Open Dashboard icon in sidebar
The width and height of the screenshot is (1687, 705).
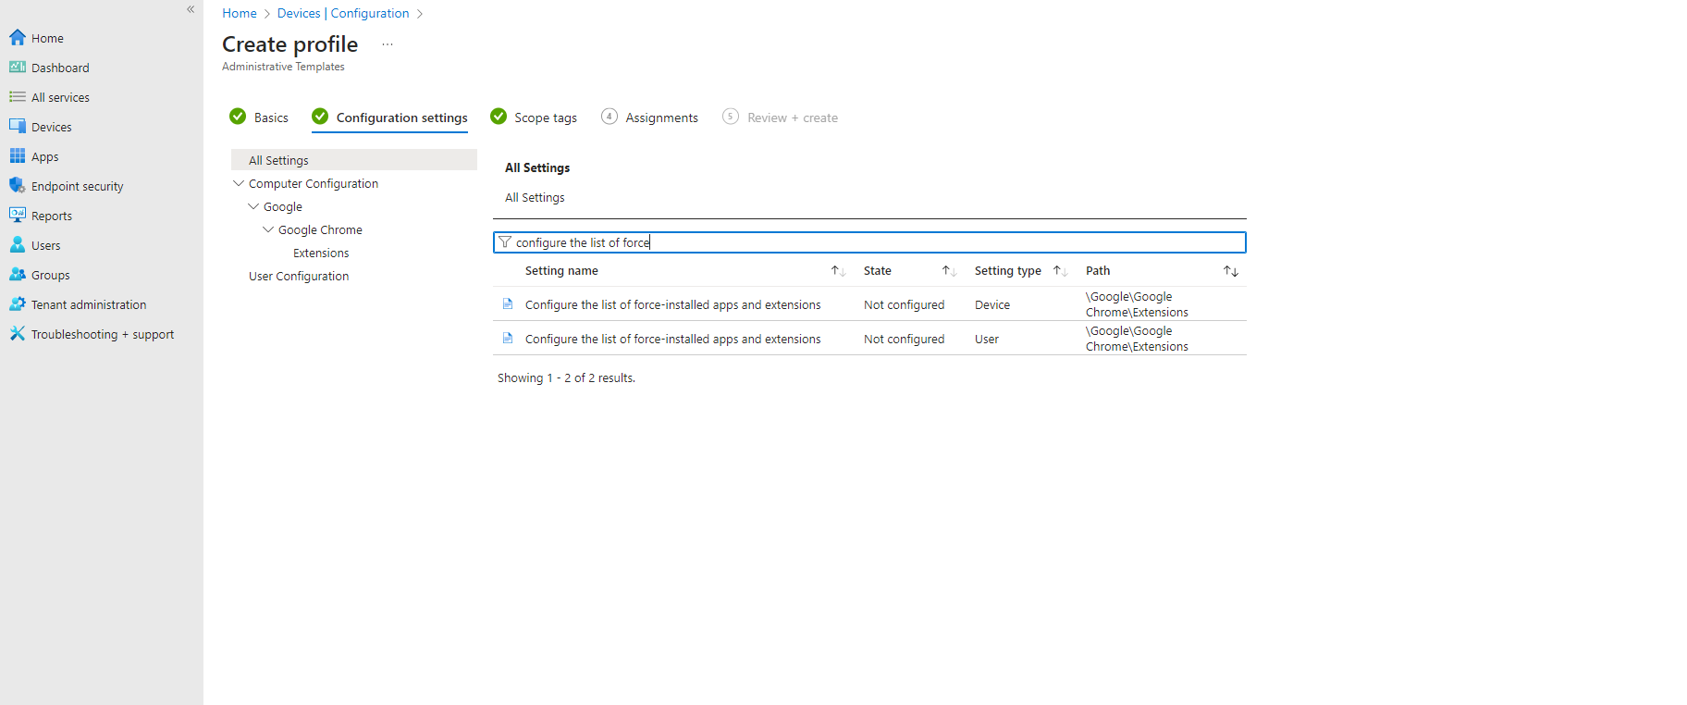pyautogui.click(x=18, y=68)
